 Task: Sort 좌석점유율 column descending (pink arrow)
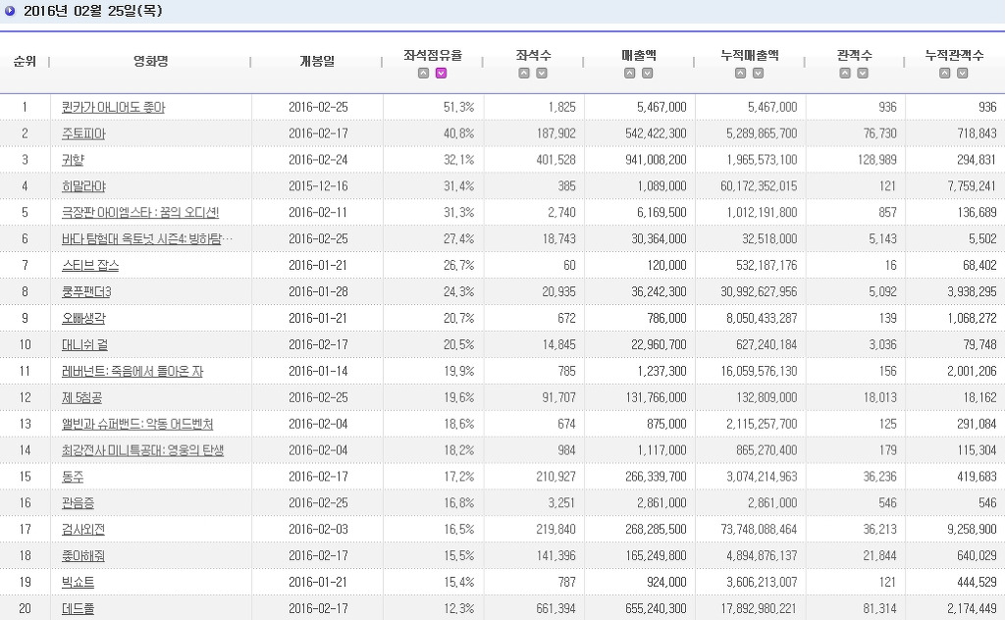point(442,74)
